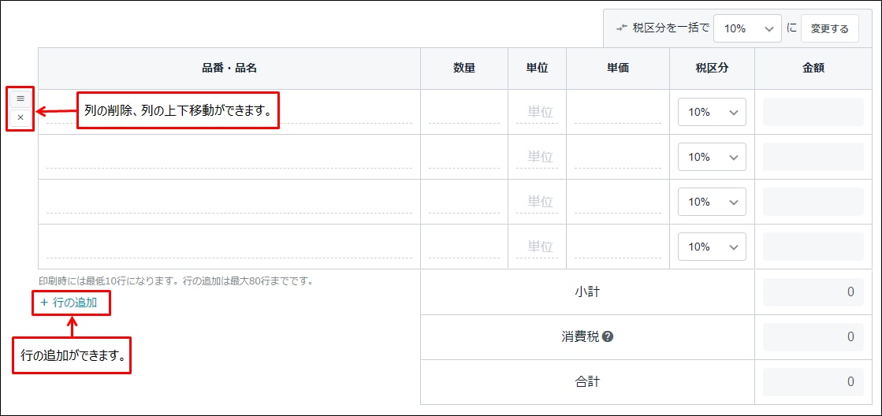The height and width of the screenshot is (416, 882).
Task: Click the consumption tax help icon
Action: click(x=608, y=336)
